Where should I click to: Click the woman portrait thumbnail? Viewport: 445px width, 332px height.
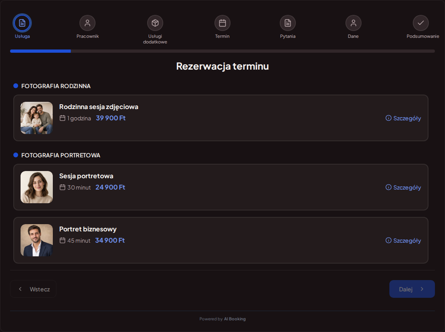pos(37,187)
